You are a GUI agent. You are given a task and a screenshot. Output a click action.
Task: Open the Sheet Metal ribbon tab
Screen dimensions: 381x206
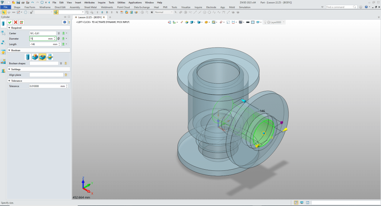pyautogui.click(x=90, y=7)
